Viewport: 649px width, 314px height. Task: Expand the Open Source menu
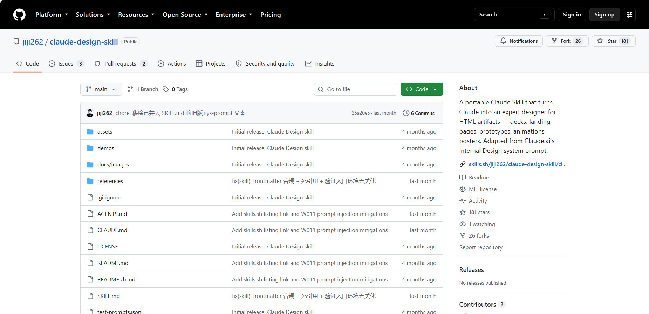[185, 15]
